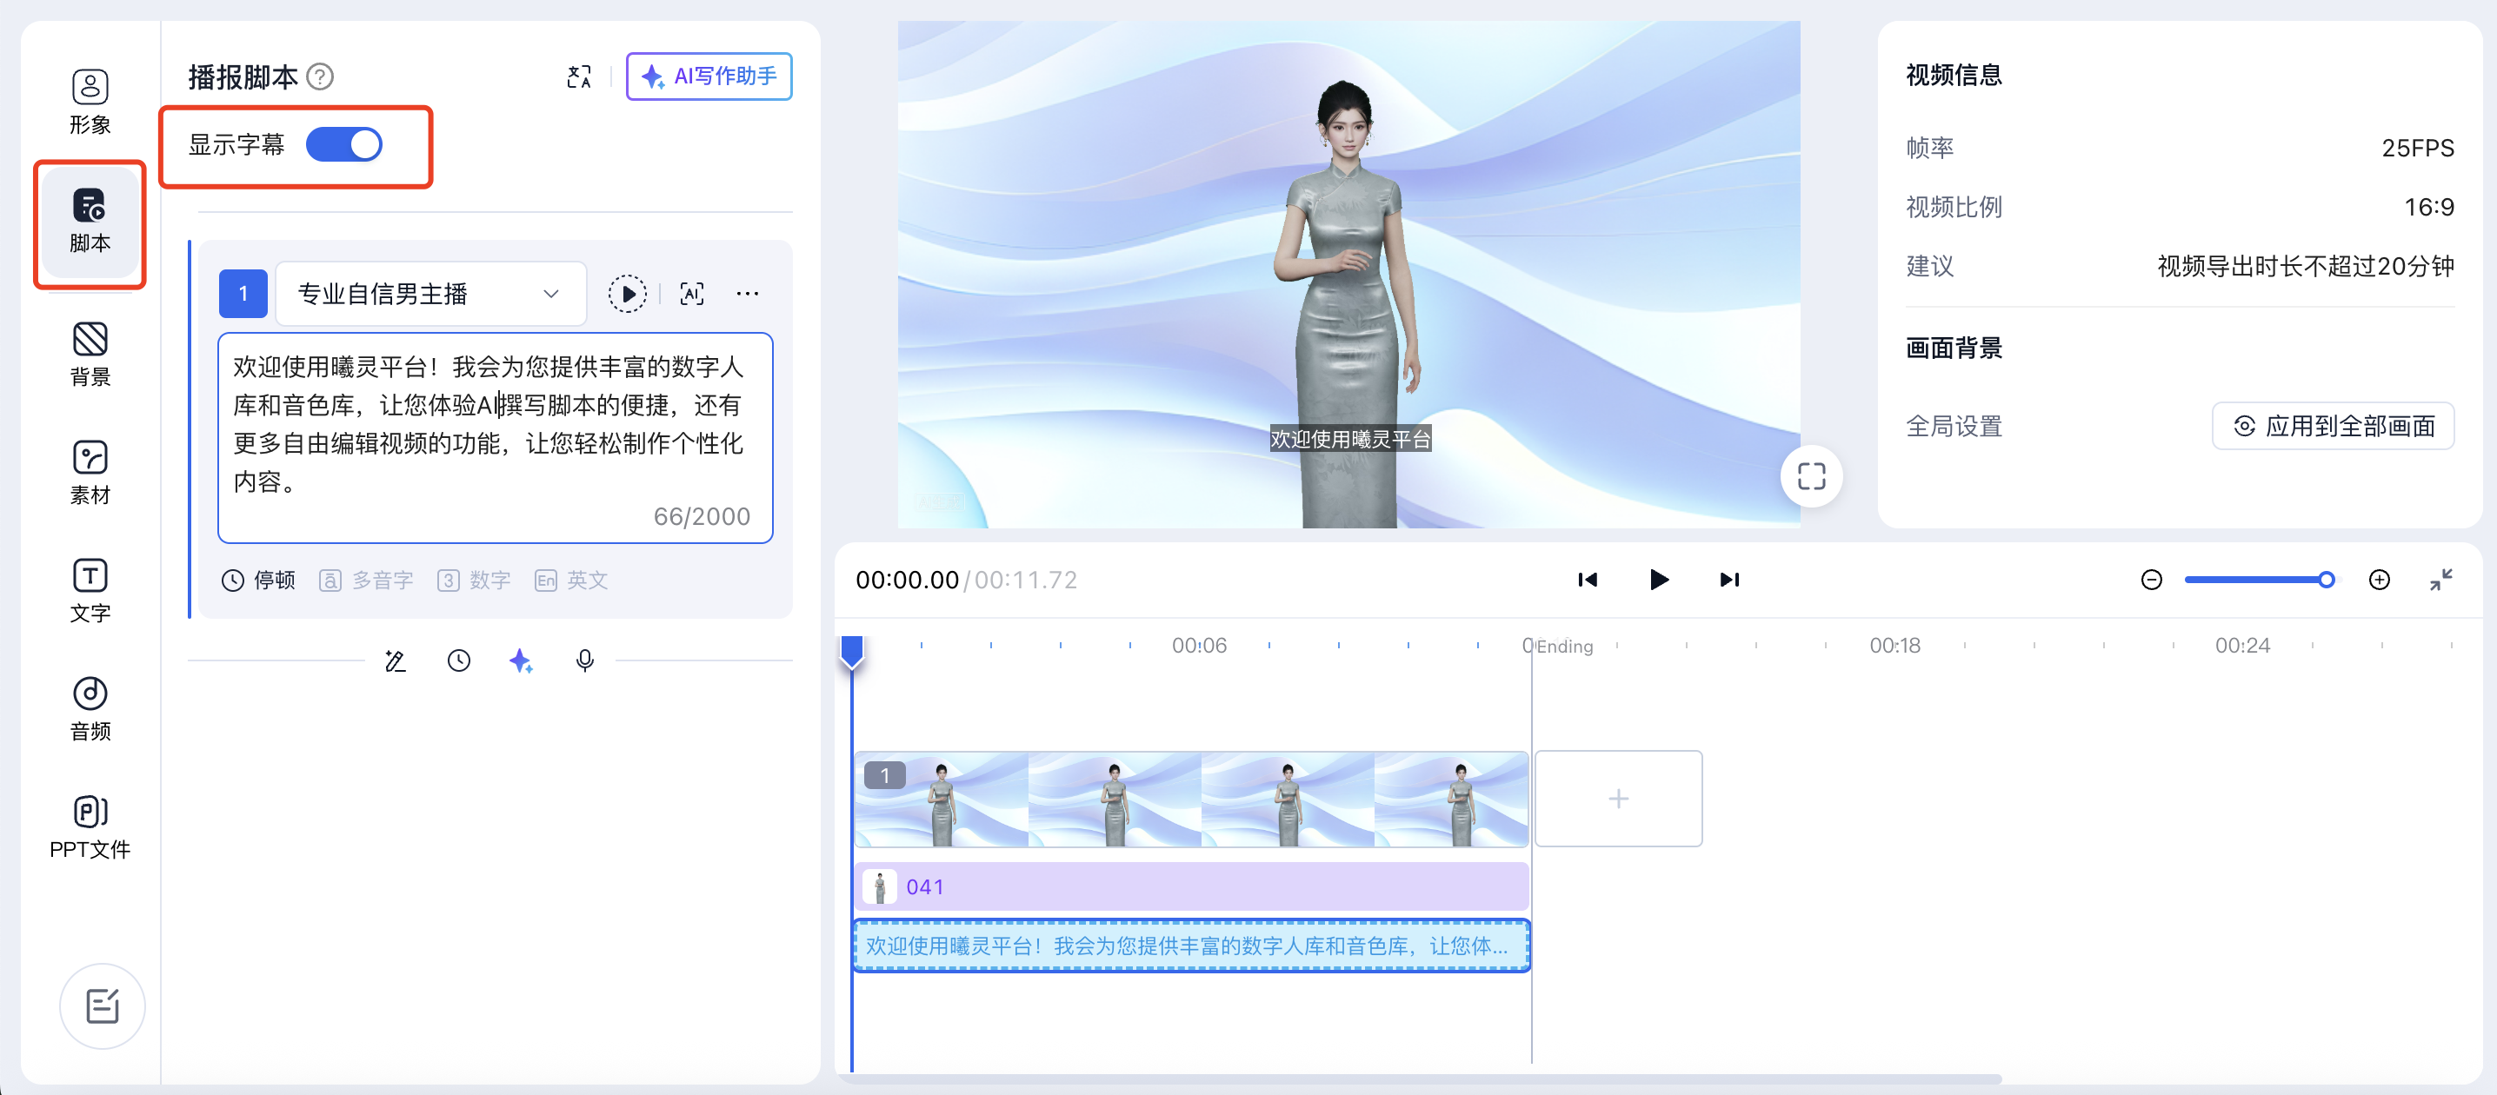Click the translate icon beside AI写作助手
Image resolution: width=2497 pixels, height=1095 pixels.
point(579,76)
